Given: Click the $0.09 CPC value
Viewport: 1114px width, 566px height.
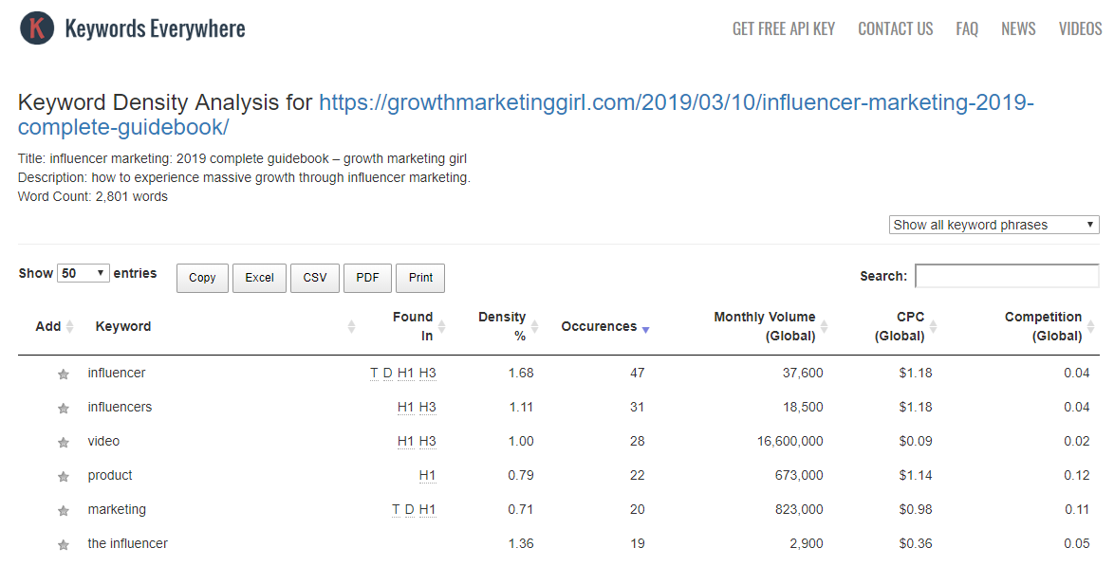Looking at the screenshot, I should (x=916, y=441).
